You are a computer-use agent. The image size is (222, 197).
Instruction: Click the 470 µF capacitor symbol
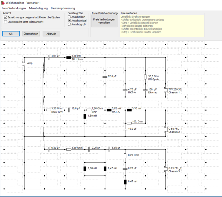pos(49,58)
